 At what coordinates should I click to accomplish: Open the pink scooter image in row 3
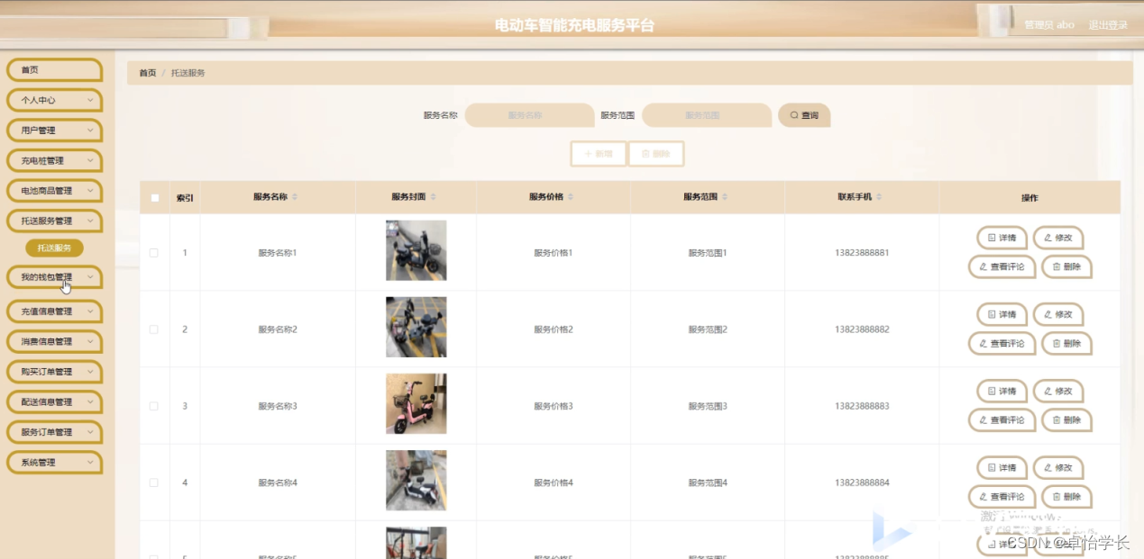416,403
